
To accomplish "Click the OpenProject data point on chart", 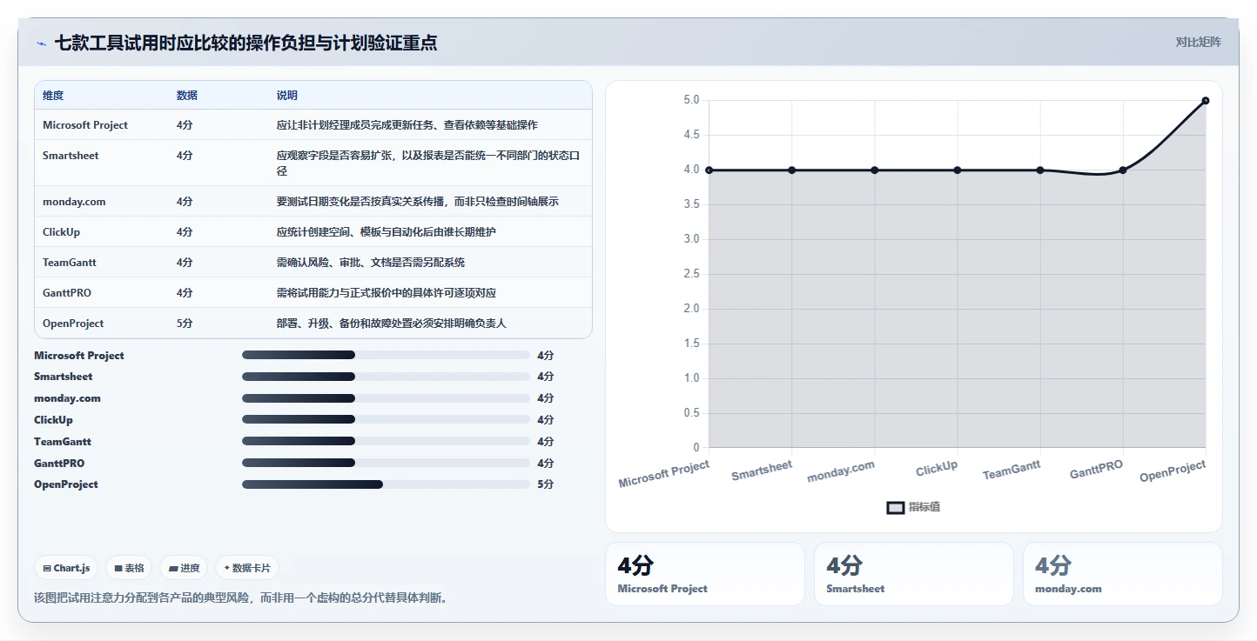I will coord(1206,101).
